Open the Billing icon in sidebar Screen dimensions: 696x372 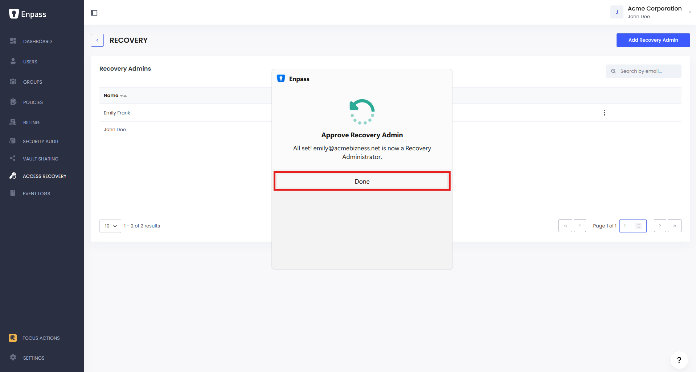pos(13,122)
